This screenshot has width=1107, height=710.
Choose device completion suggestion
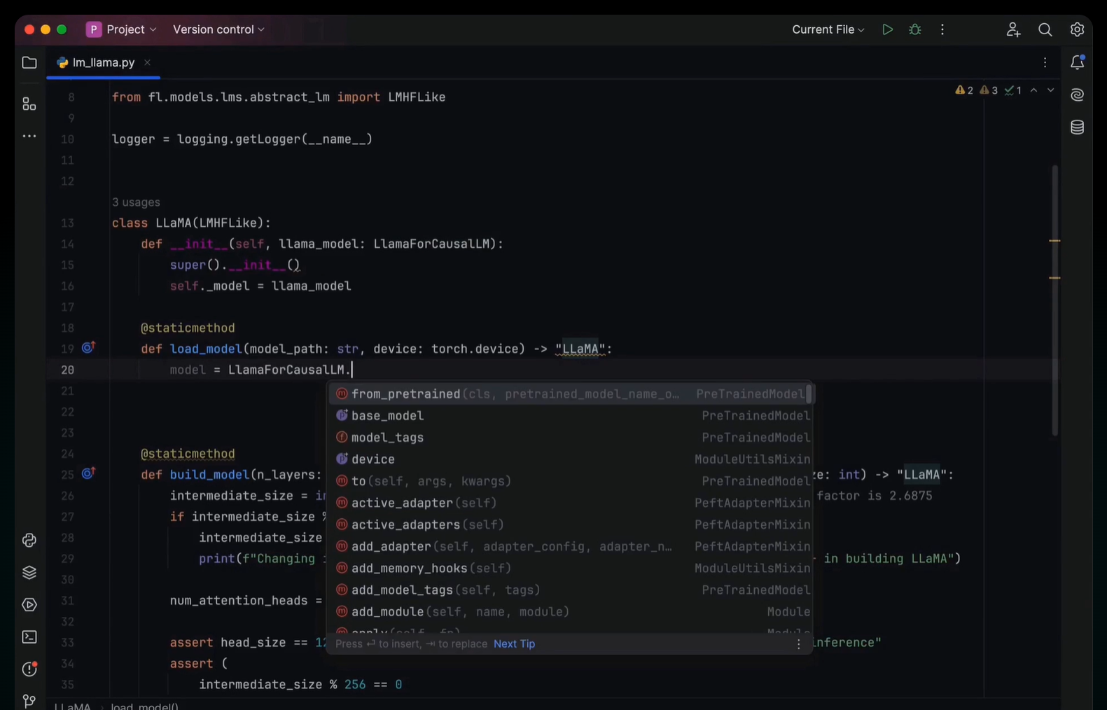pyautogui.click(x=570, y=459)
